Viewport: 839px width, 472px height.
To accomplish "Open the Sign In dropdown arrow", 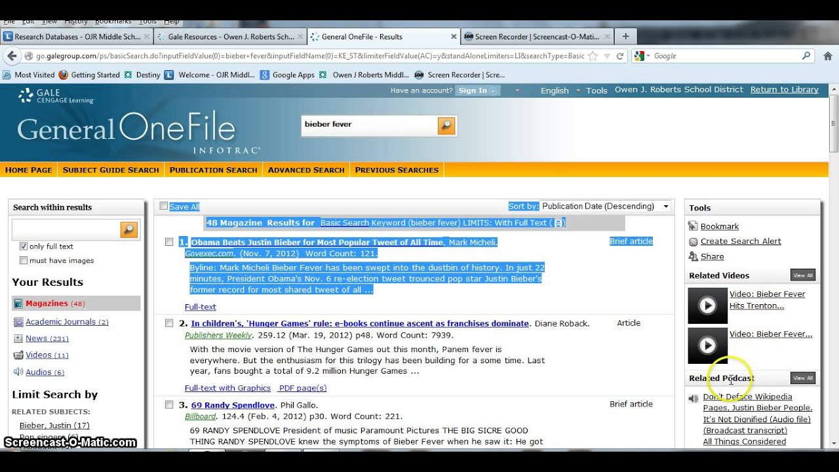I will (494, 90).
